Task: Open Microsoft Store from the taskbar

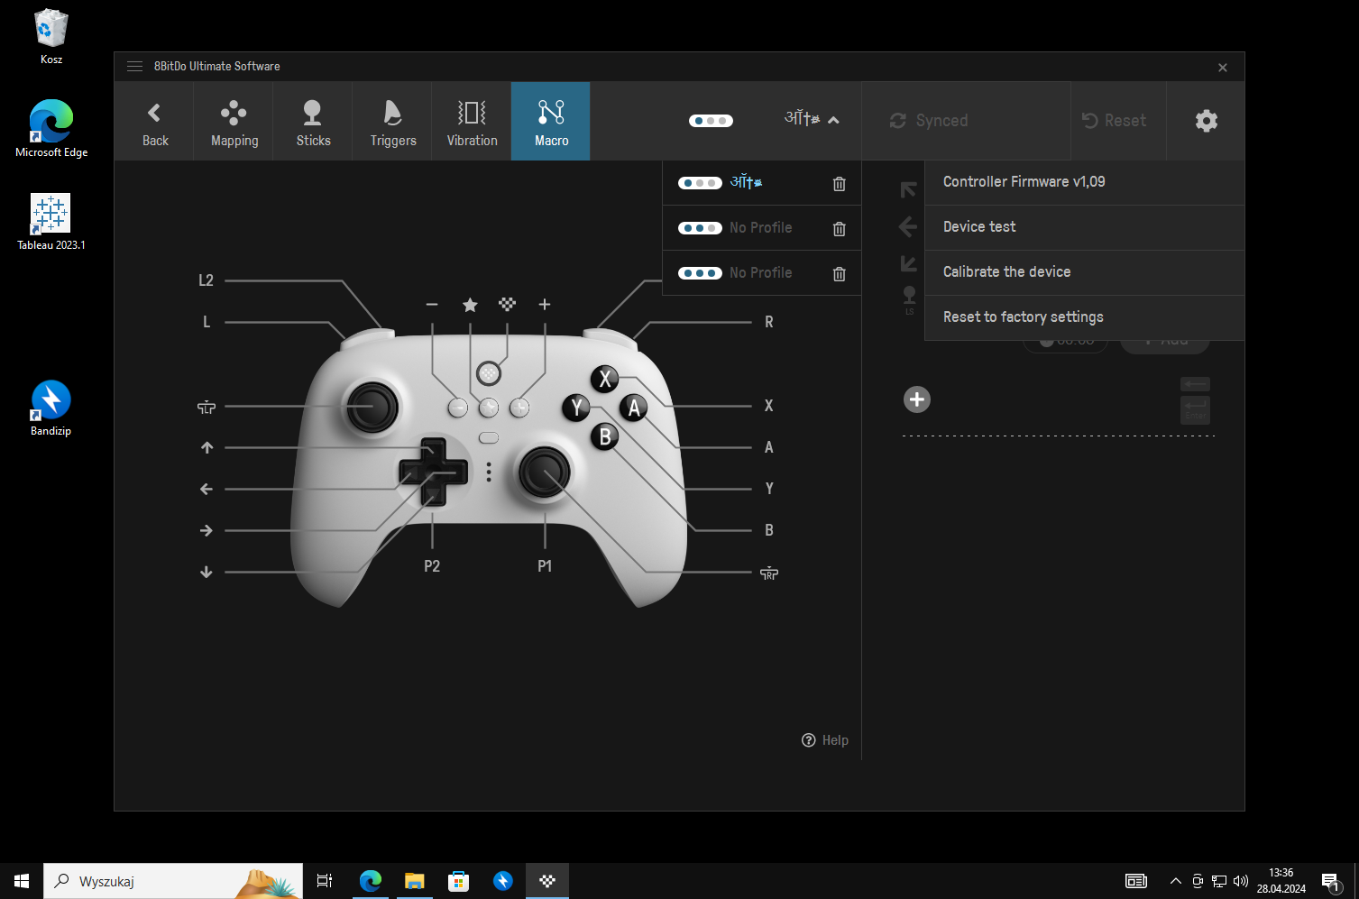Action: click(458, 881)
